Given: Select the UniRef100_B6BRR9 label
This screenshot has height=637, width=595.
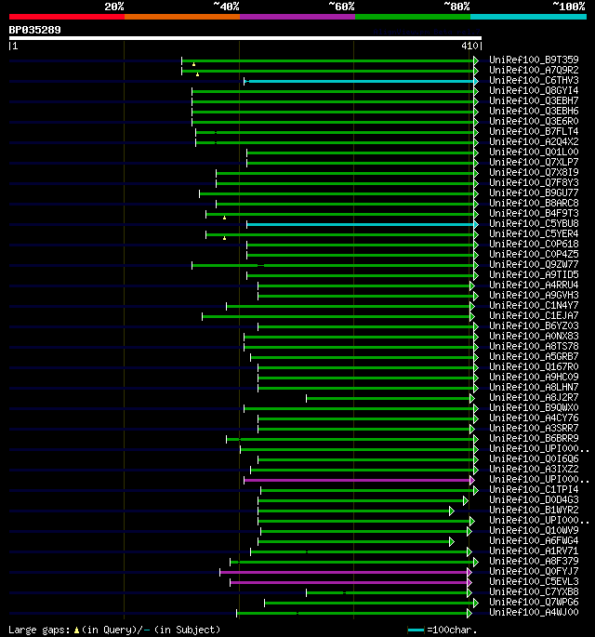Looking at the screenshot, I should (534, 438).
